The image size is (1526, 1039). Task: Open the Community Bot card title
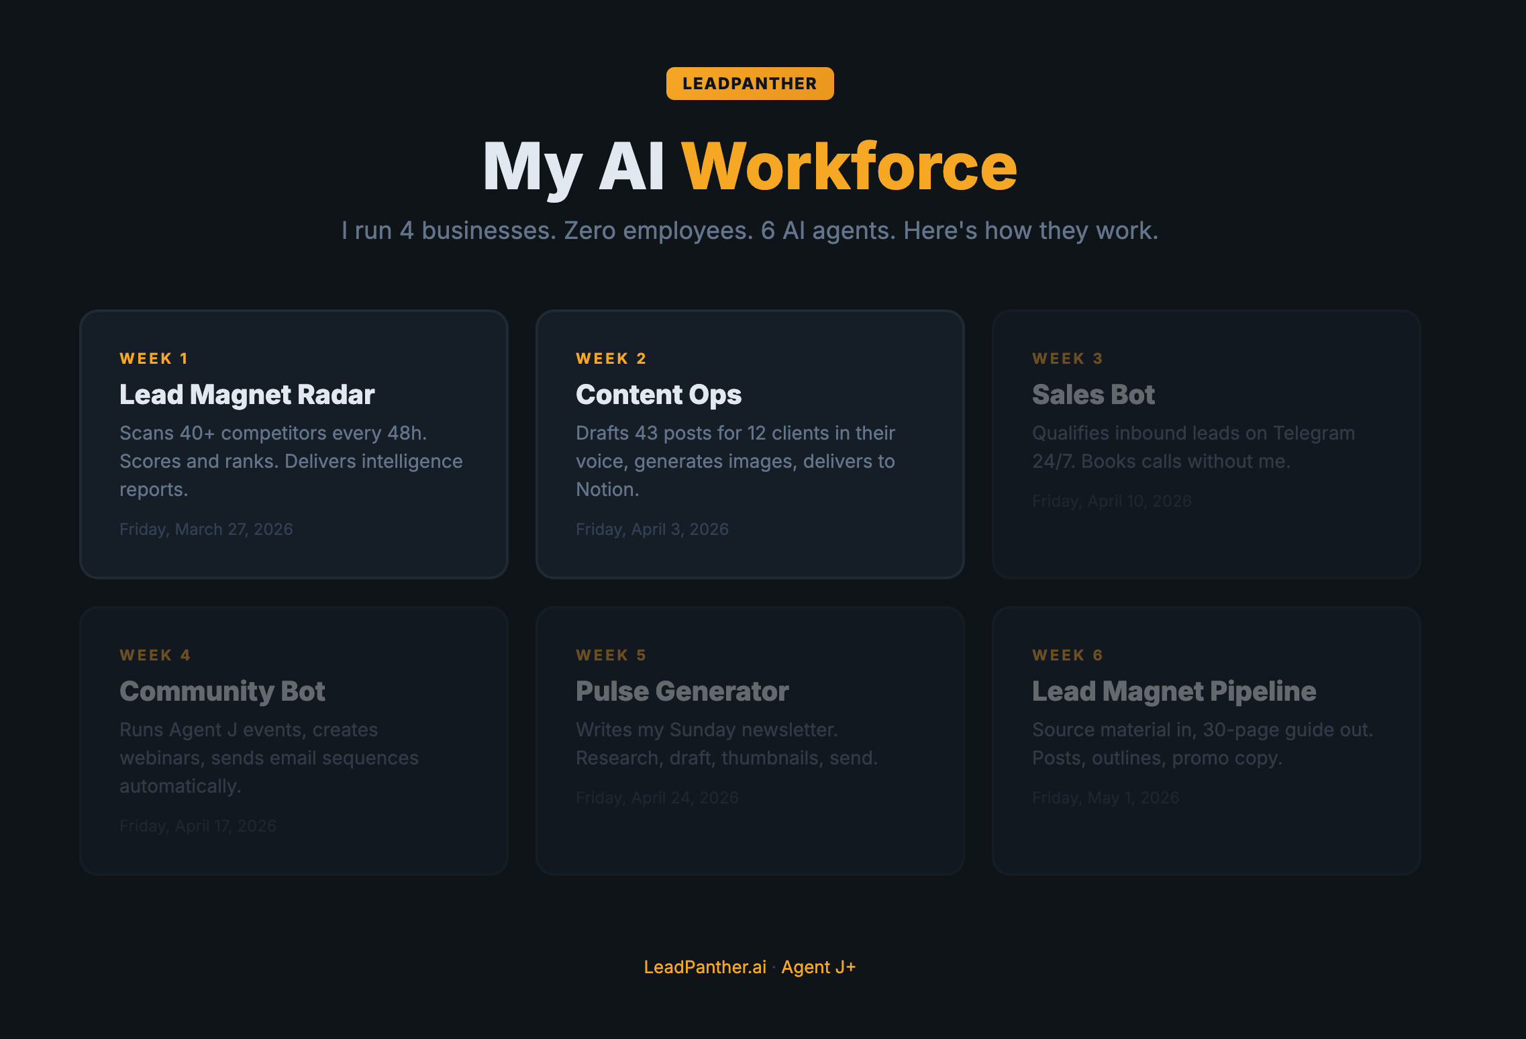coord(222,691)
